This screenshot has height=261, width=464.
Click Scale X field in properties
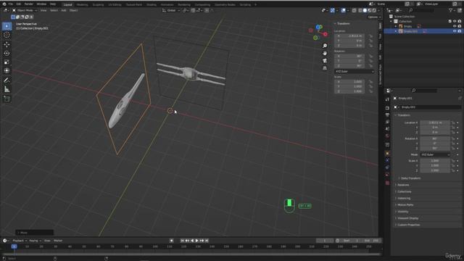pyautogui.click(x=435, y=161)
